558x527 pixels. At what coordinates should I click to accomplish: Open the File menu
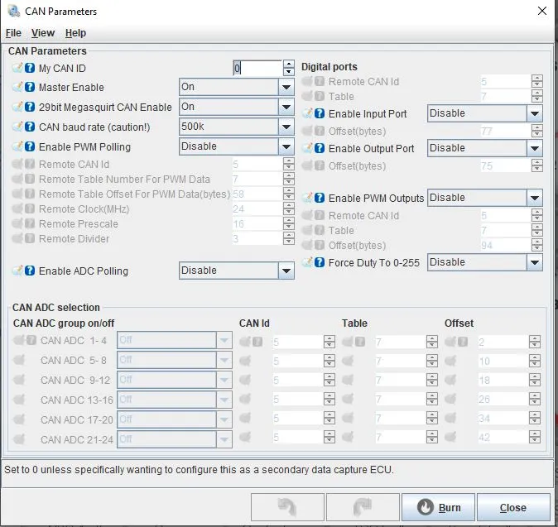click(x=13, y=33)
